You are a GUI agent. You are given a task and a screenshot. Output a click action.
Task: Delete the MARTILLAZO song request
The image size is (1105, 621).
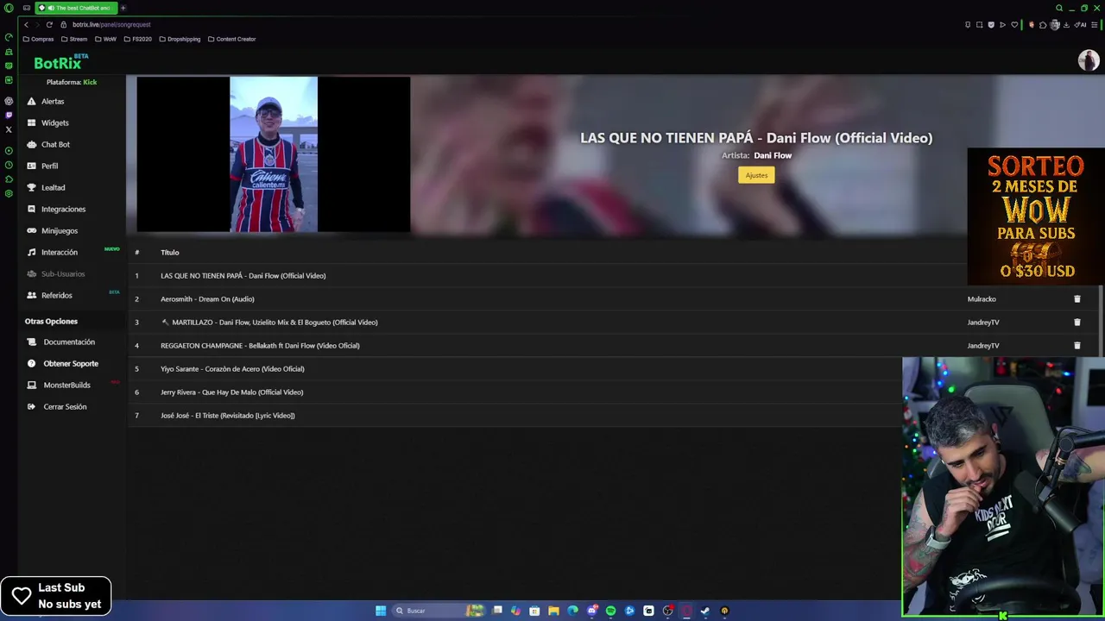click(x=1077, y=323)
